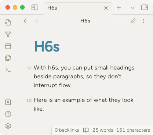Viewport: 153px width, 135px height.
Task: Open help via question mark icon
Action: (8, 114)
